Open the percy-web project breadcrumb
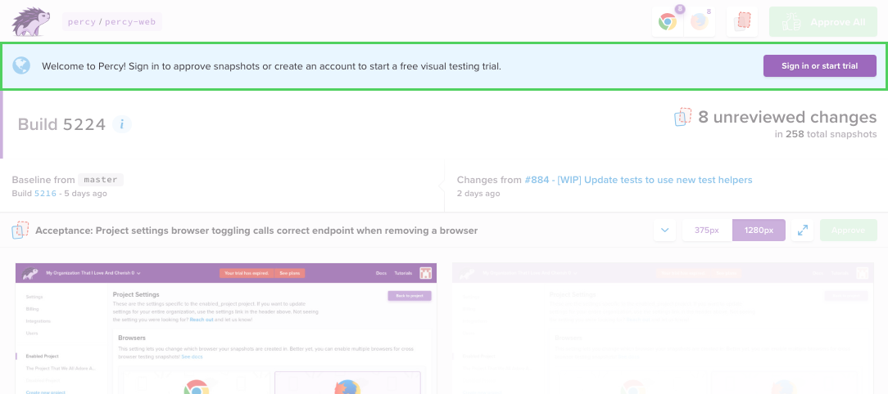This screenshot has height=394, width=888. 131,22
